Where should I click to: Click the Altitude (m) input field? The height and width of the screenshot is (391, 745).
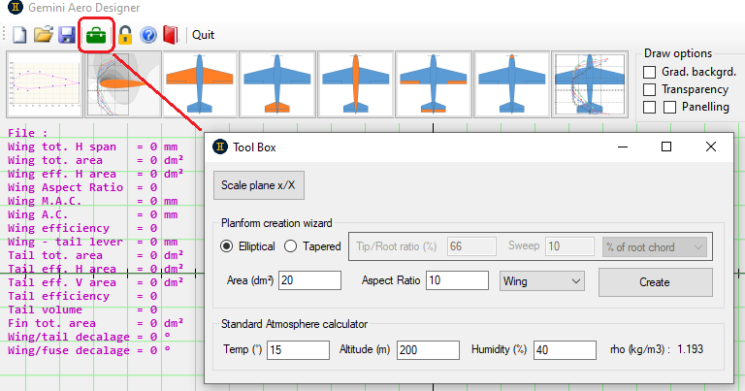coord(428,350)
